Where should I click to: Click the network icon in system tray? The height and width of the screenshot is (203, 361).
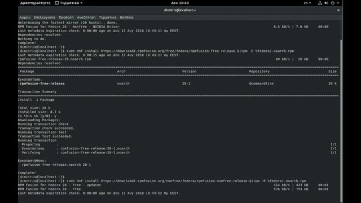[320, 3]
